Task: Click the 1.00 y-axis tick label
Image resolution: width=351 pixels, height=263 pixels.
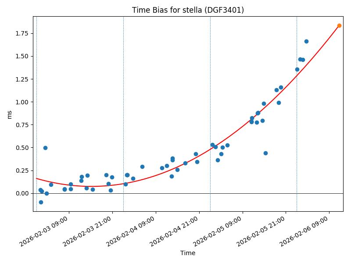Action: [x=22, y=102]
